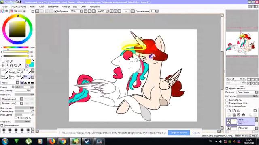Viewport: 259px width, 145px height.
Task: Choose the Blur tool preset
Action: tap(27, 77)
